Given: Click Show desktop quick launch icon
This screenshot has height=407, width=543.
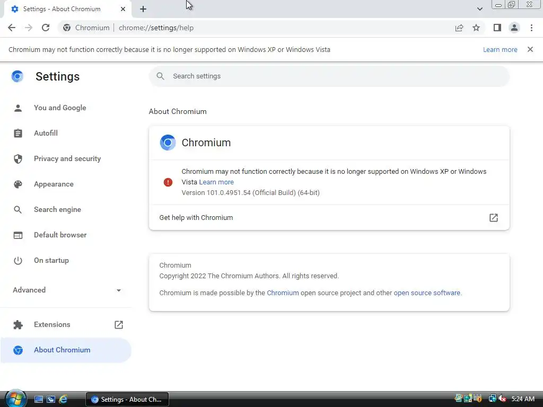Looking at the screenshot, I should [38, 400].
